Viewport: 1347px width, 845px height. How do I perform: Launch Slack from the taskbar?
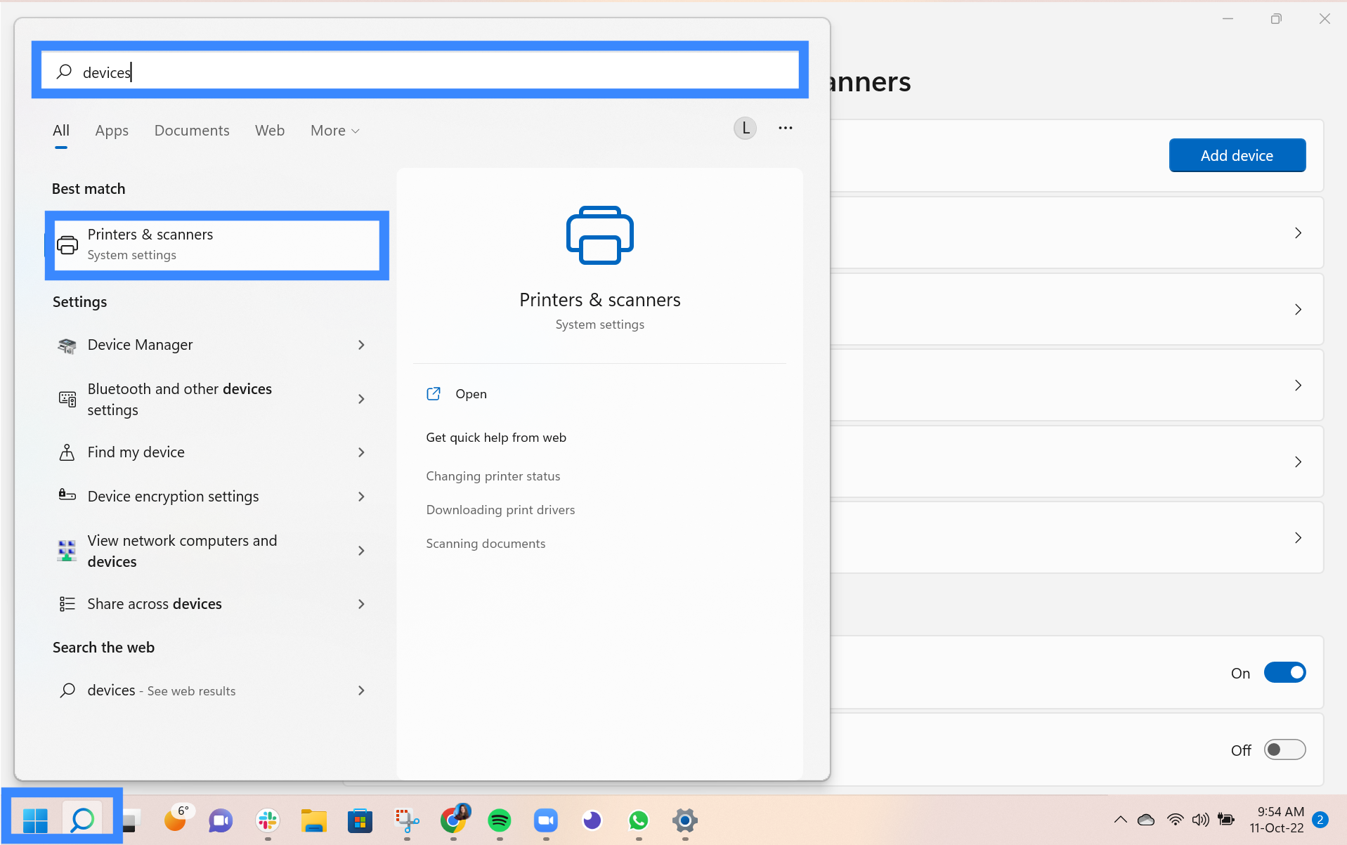[268, 820]
